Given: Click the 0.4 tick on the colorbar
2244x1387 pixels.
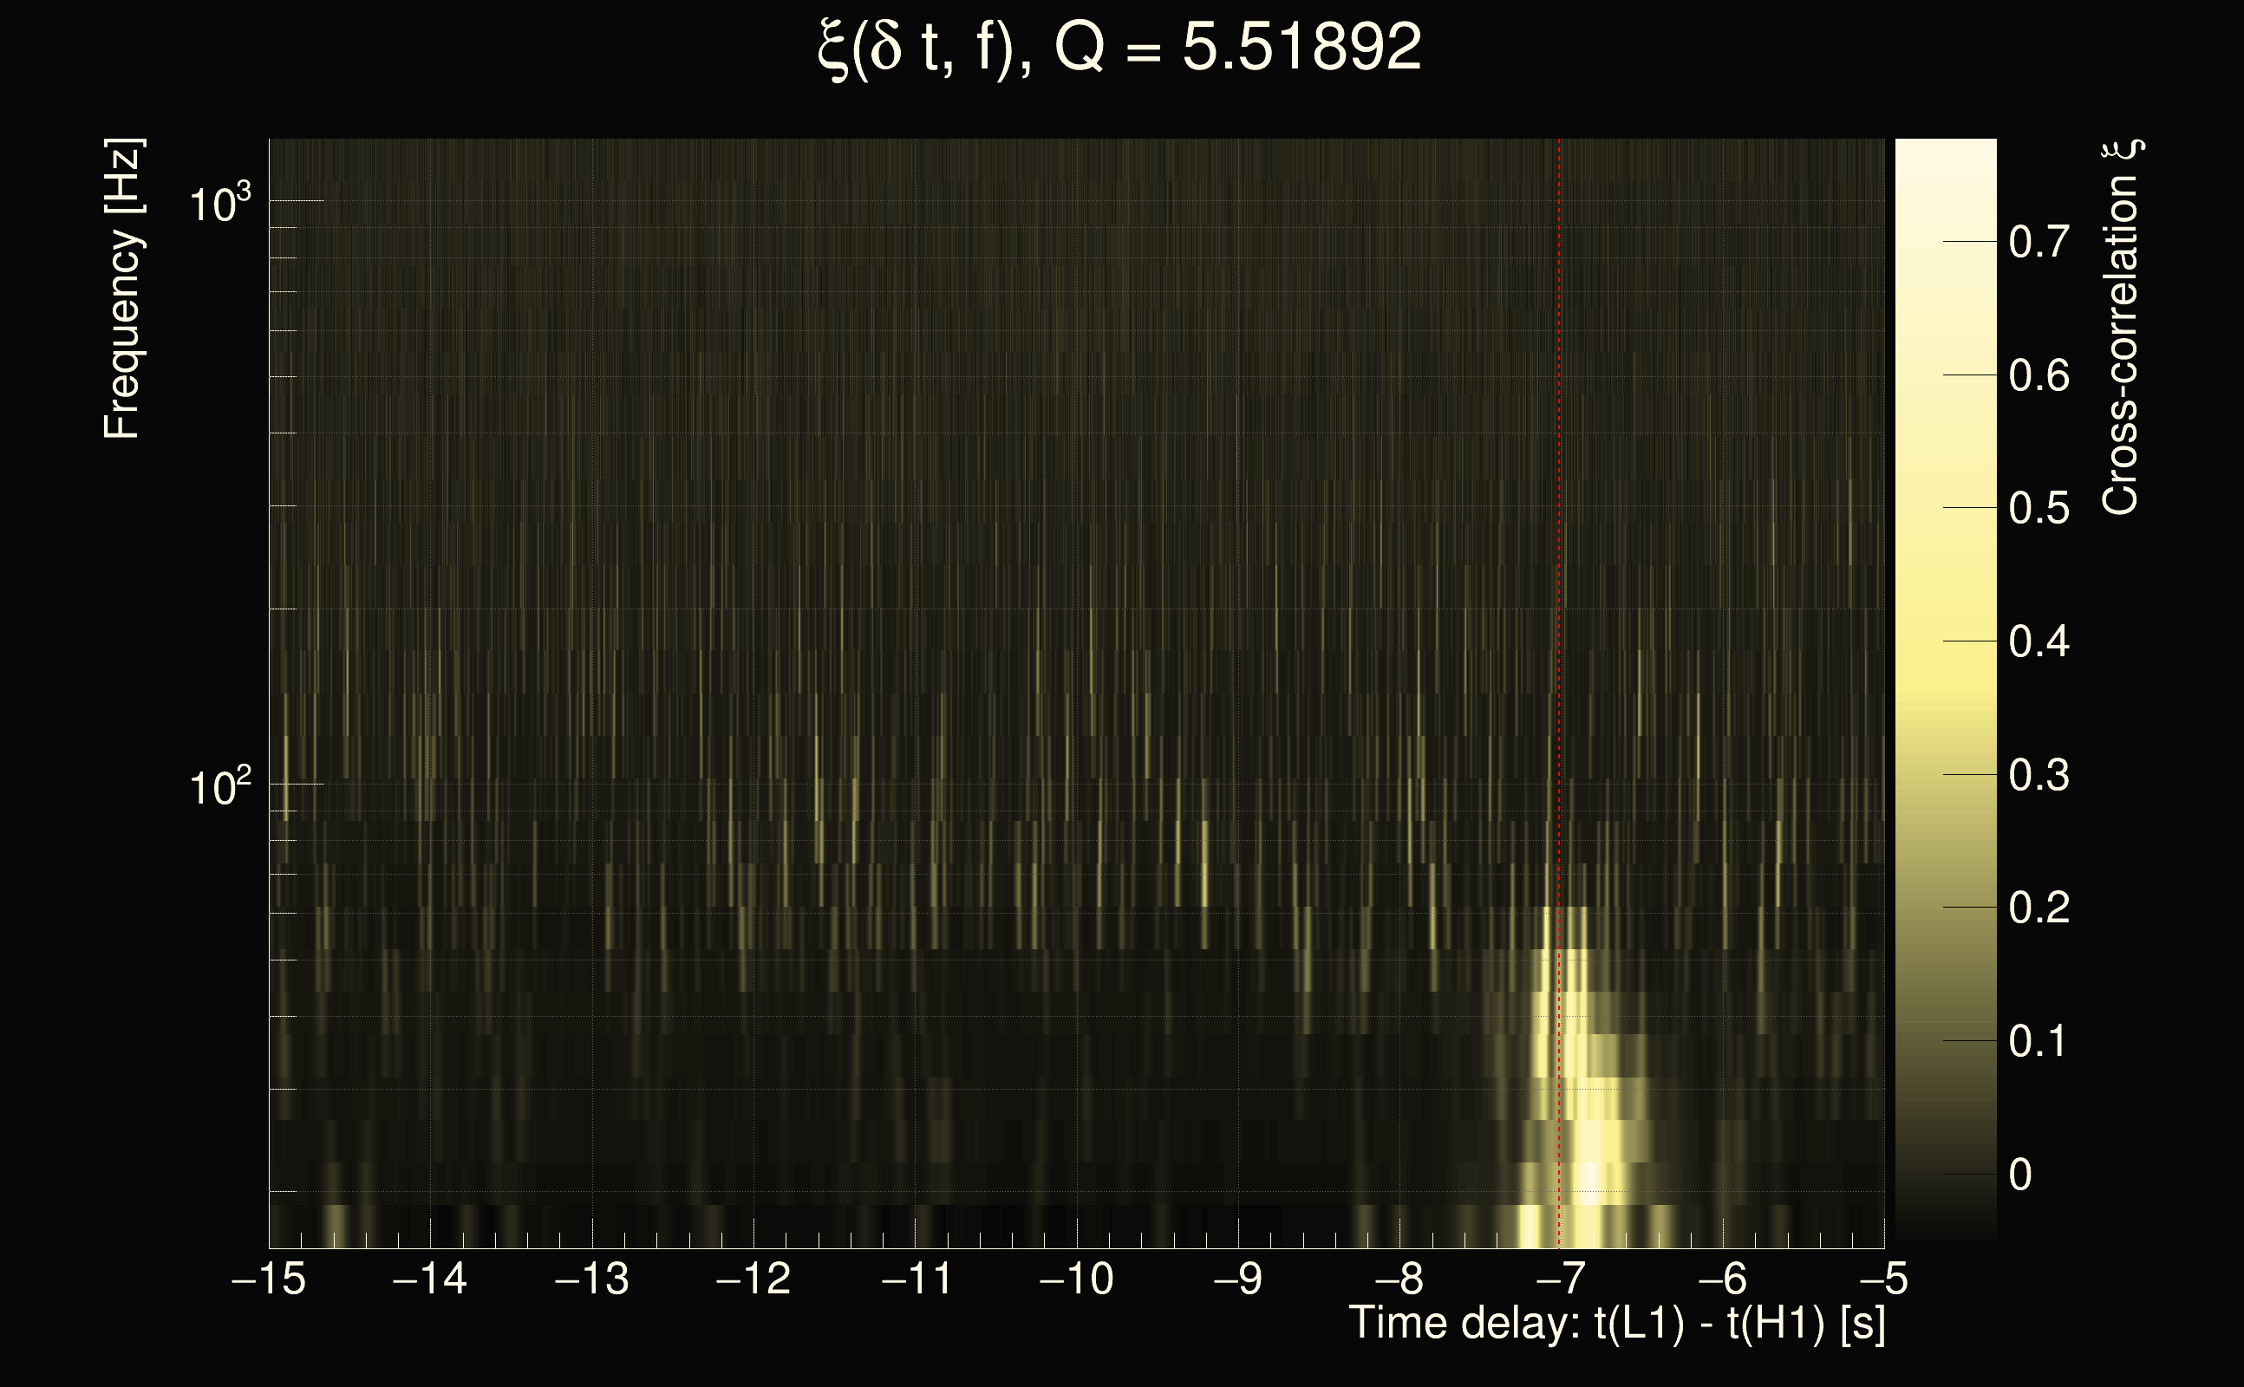Looking at the screenshot, I should pyautogui.click(x=2039, y=641).
